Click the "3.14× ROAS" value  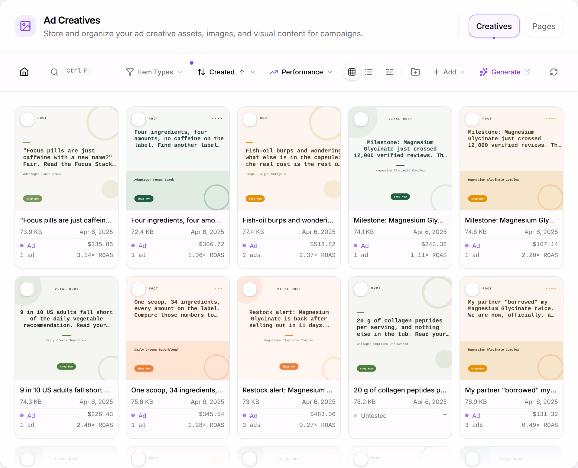95,255
